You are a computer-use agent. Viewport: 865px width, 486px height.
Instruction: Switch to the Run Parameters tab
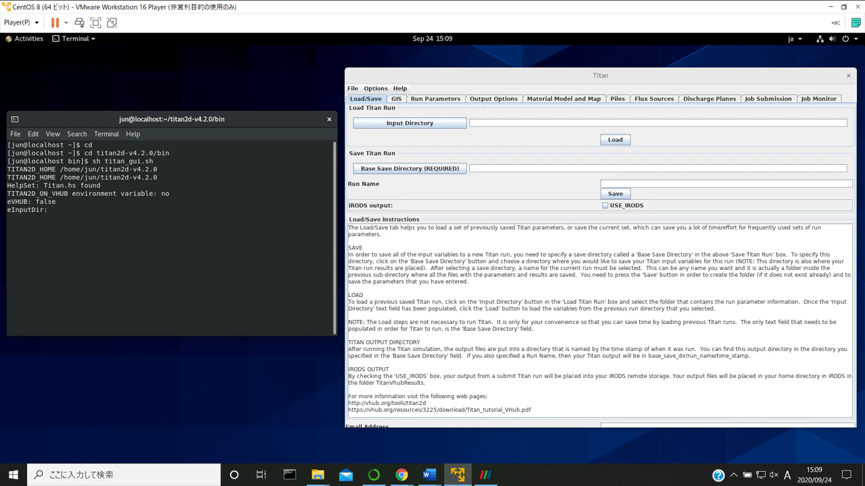(435, 99)
